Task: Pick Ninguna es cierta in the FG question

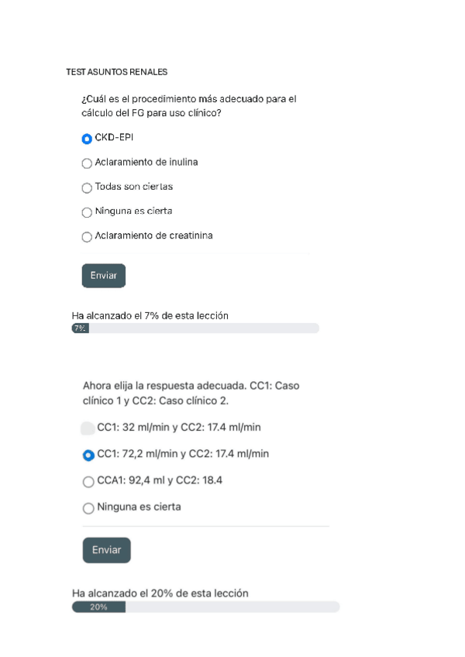Action: coord(87,212)
